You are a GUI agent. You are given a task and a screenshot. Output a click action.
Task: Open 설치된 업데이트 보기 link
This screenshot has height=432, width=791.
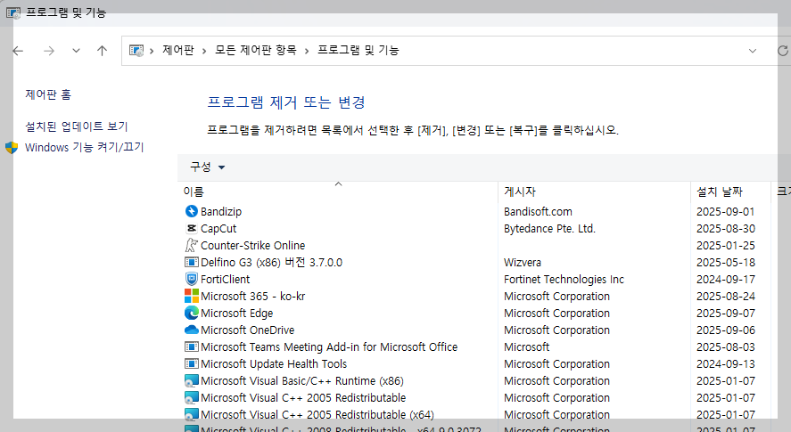(x=77, y=126)
